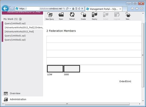
Task: Click the OrderID(int) federation key label
Action: (125, 81)
